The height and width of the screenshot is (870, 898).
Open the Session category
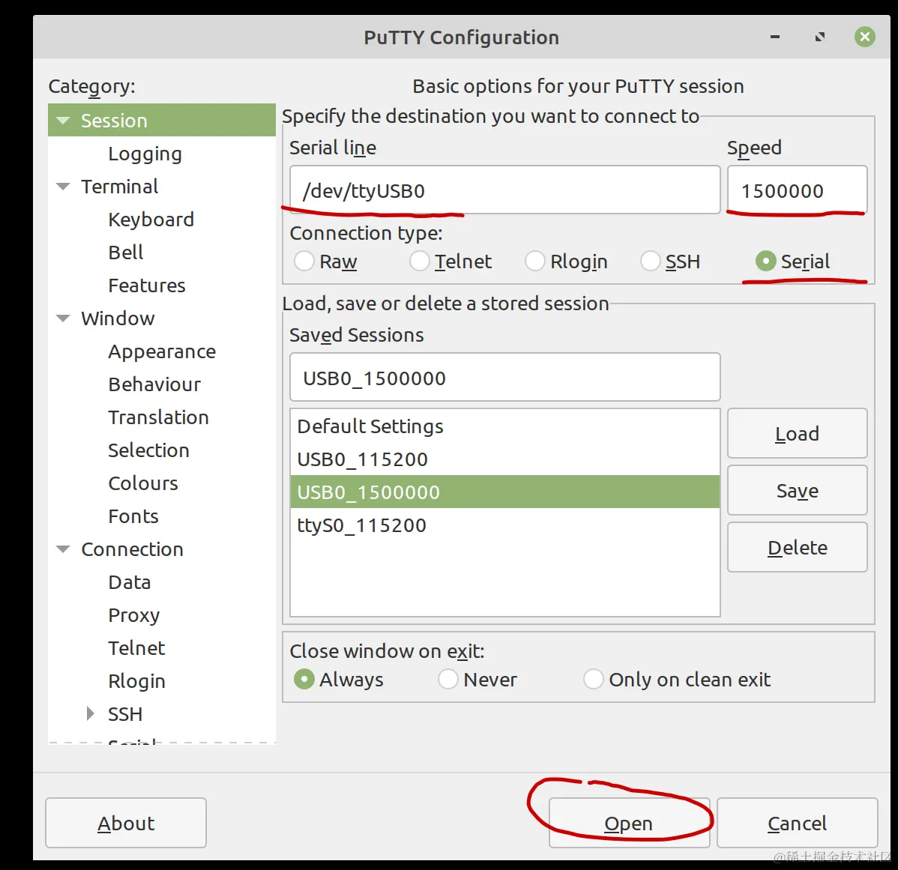(114, 121)
